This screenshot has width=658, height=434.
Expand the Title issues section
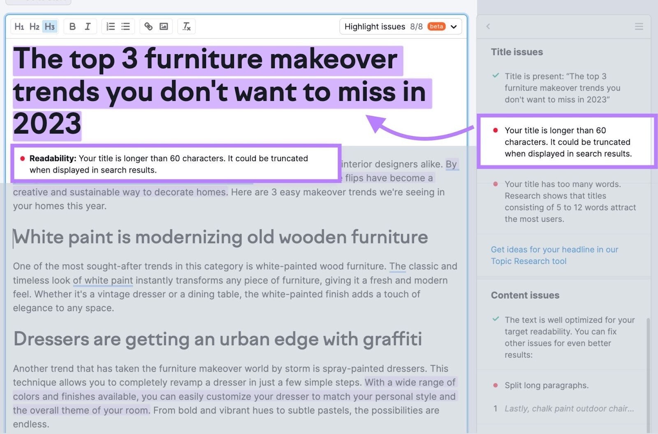click(517, 52)
